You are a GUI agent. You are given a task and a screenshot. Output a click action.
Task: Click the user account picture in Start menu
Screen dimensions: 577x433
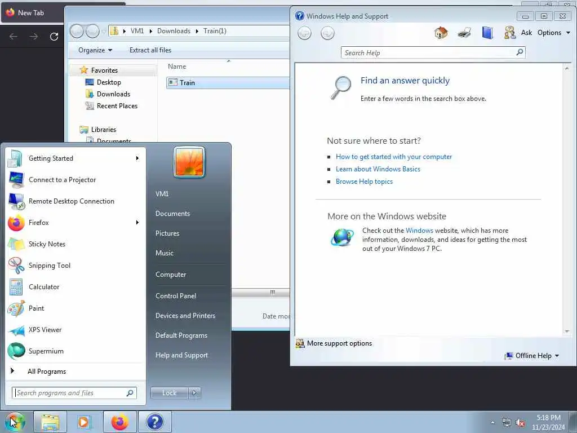(x=189, y=162)
